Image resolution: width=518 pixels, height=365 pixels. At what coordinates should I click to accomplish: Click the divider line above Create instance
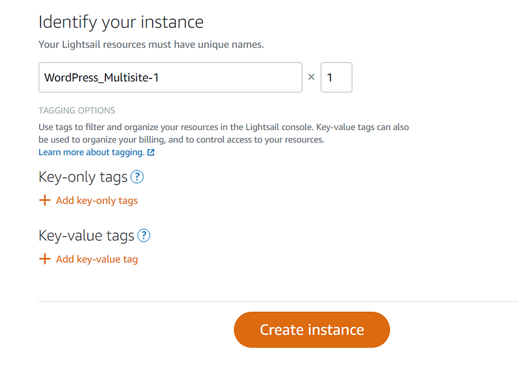[x=278, y=301]
